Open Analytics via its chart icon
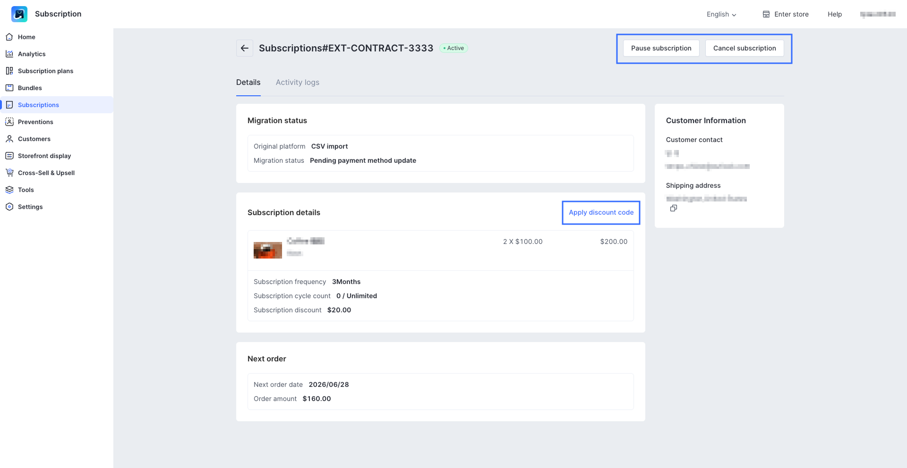Screen dimensions: 907x468 pyautogui.click(x=9, y=54)
